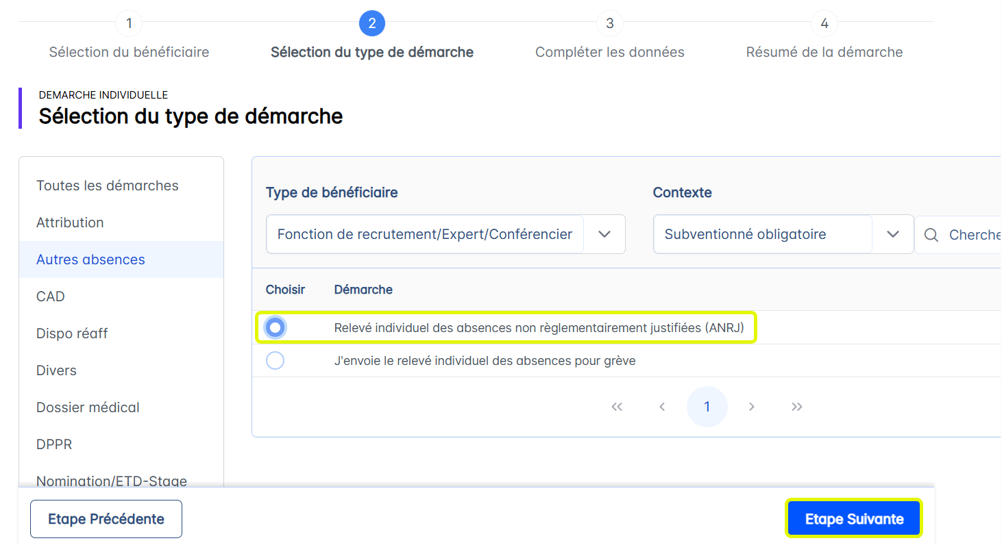Select the CAD sidebar category

(51, 296)
